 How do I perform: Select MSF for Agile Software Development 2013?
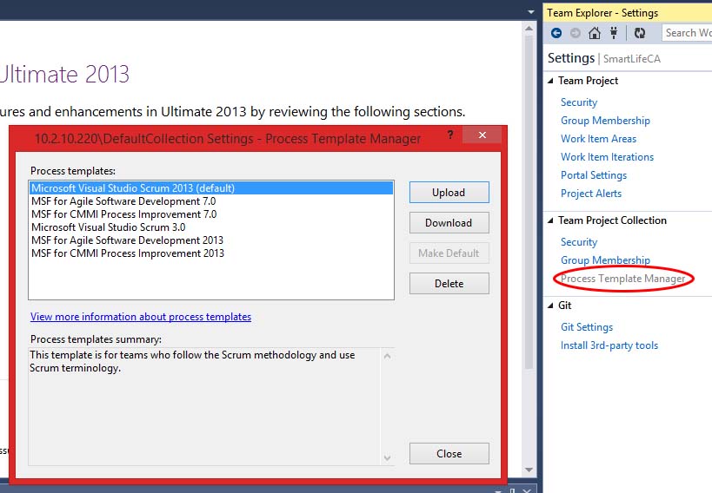click(211, 240)
